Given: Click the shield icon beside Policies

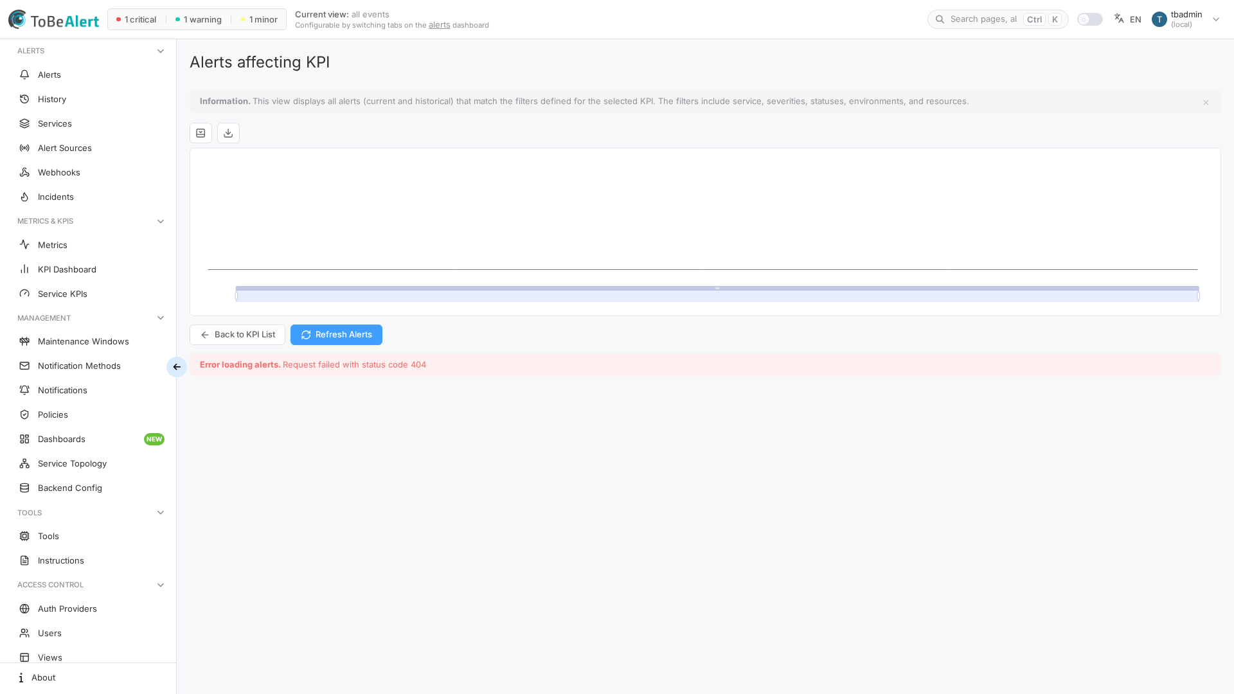Looking at the screenshot, I should 24,414.
